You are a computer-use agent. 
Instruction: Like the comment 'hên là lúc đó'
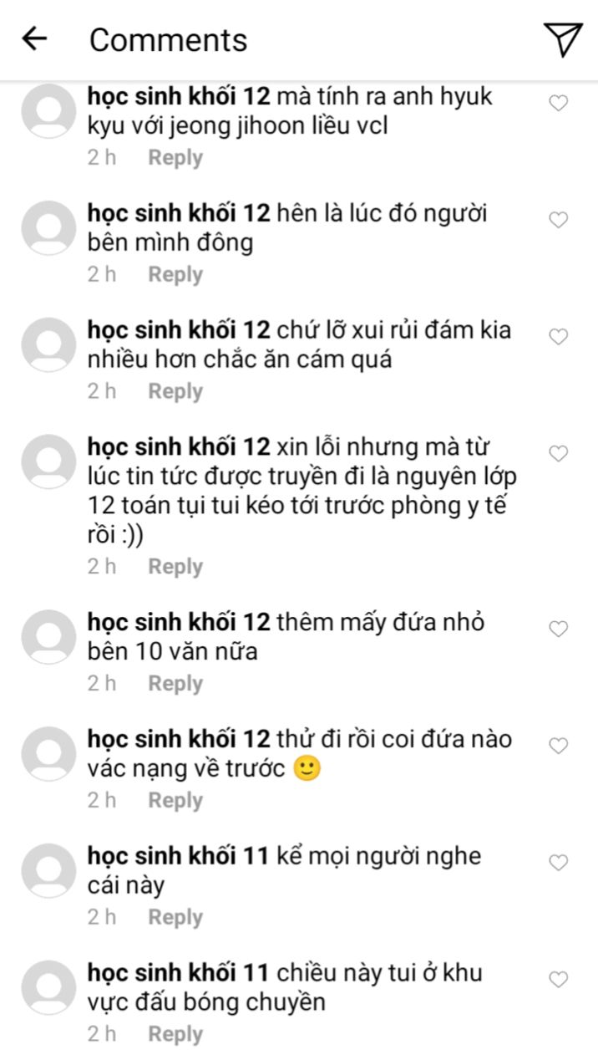click(x=558, y=220)
